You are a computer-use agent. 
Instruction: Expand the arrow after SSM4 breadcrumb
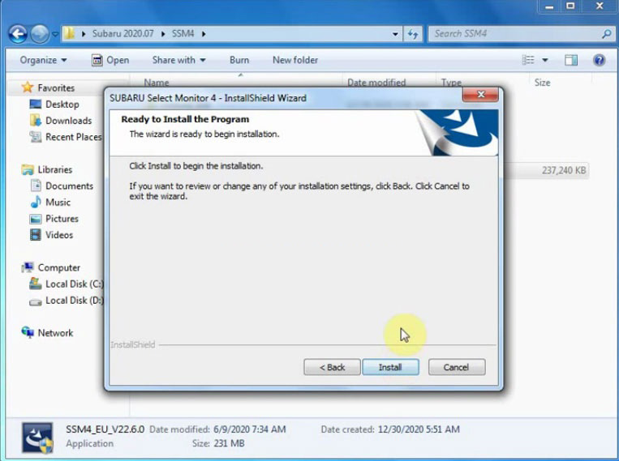coord(204,34)
